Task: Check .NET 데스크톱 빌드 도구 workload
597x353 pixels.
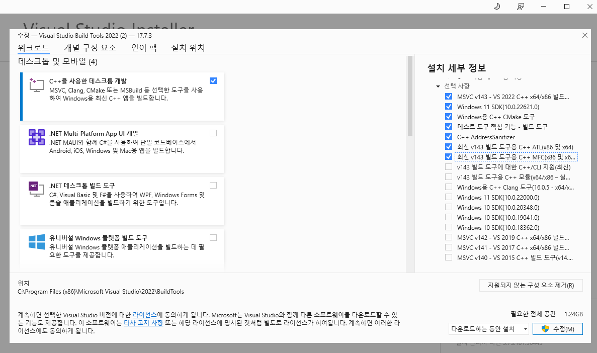Action: [x=213, y=185]
